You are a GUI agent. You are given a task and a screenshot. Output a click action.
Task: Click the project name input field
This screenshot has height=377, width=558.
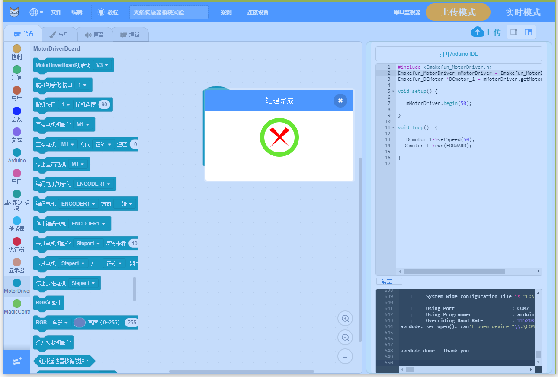[x=169, y=12]
